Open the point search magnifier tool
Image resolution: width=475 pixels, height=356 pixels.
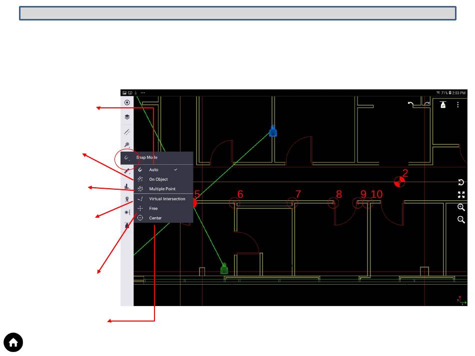[127, 145]
